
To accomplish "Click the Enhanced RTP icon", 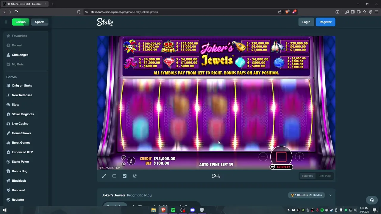I will tap(8, 152).
